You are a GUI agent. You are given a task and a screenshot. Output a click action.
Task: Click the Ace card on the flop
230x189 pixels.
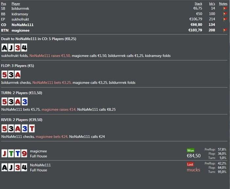pyautogui.click(x=17, y=75)
